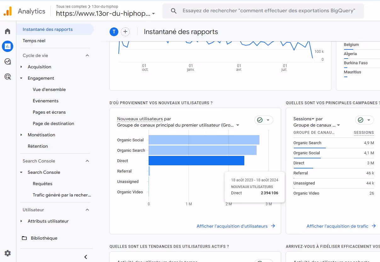Click the arrow after Afficher l'acquisition d'utilisateurs
Viewport: 380px width, 262px height.
[273, 226]
